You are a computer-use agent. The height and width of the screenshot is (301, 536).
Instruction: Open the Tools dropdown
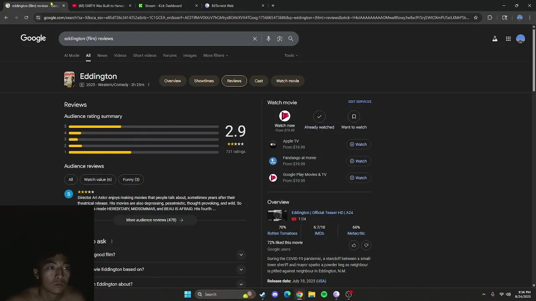tap(291, 56)
